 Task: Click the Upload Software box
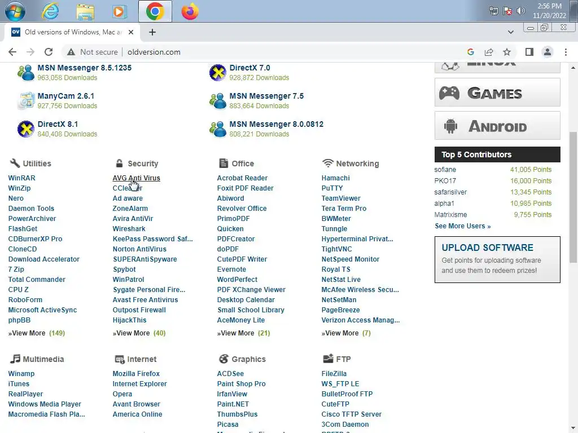point(497,259)
